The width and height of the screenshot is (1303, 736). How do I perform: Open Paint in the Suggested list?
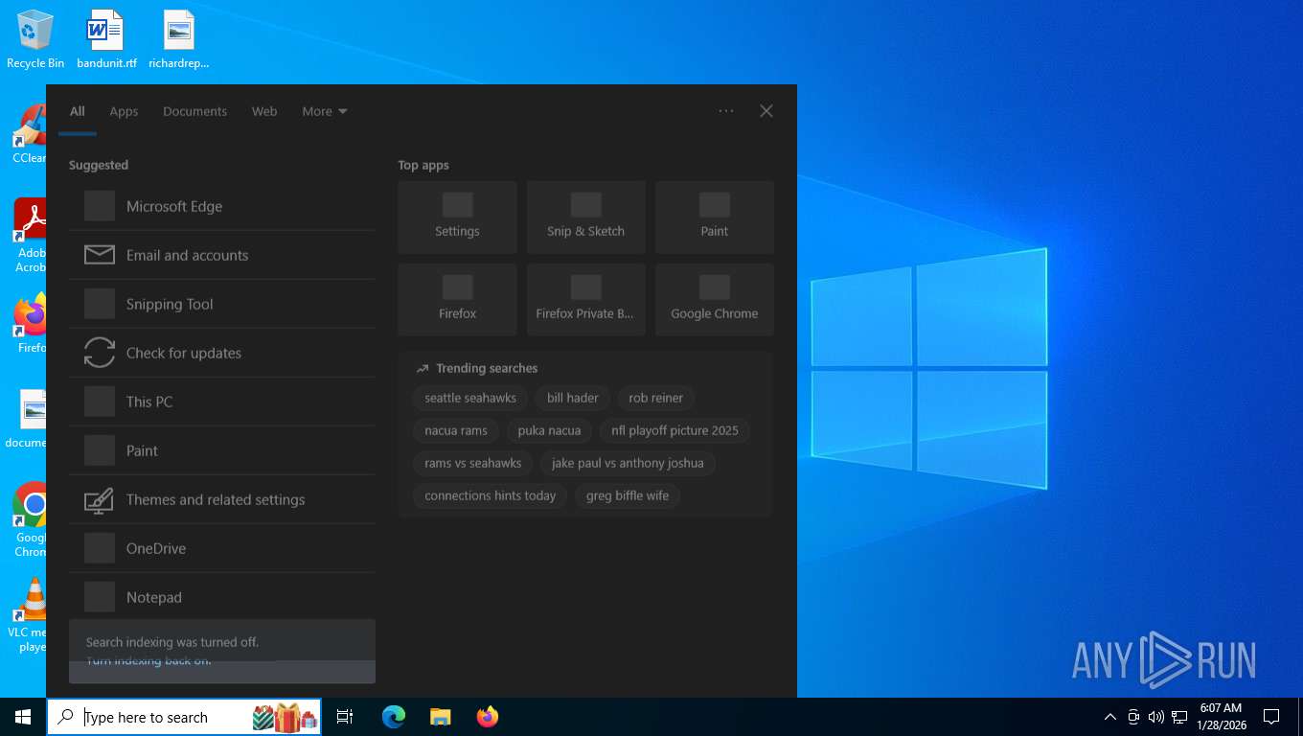[x=222, y=450]
